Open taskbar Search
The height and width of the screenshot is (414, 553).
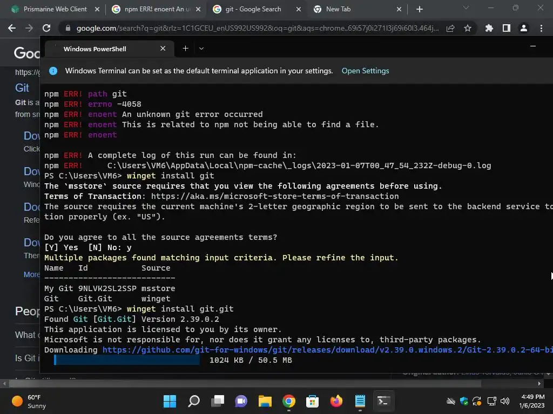tap(194, 401)
